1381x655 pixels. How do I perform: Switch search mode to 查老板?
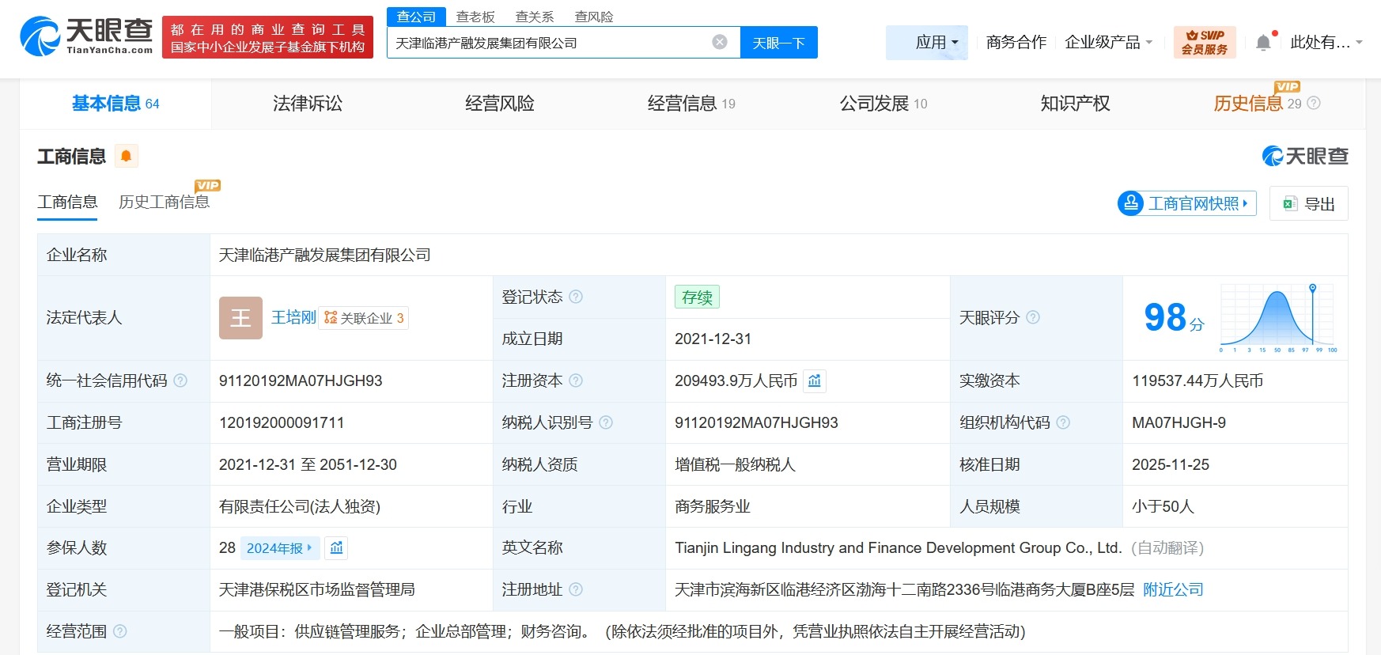[x=475, y=17]
